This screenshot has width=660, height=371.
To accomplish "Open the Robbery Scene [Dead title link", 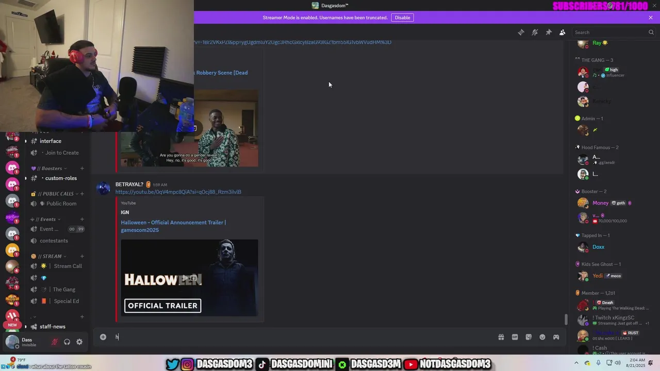I will (x=221, y=73).
